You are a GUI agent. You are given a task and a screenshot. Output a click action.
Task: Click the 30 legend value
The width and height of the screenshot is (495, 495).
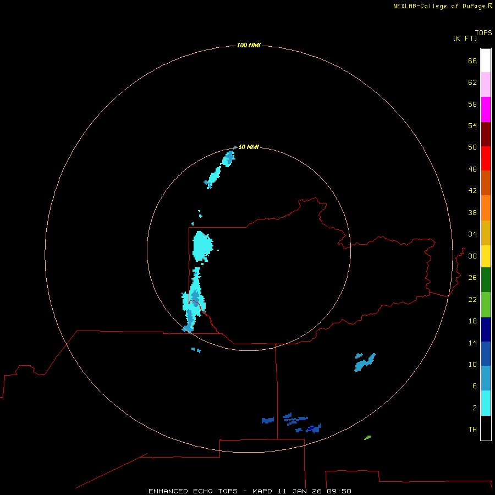472,256
